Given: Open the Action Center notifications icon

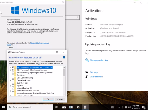Looking at the screenshot, I should point(143,107).
